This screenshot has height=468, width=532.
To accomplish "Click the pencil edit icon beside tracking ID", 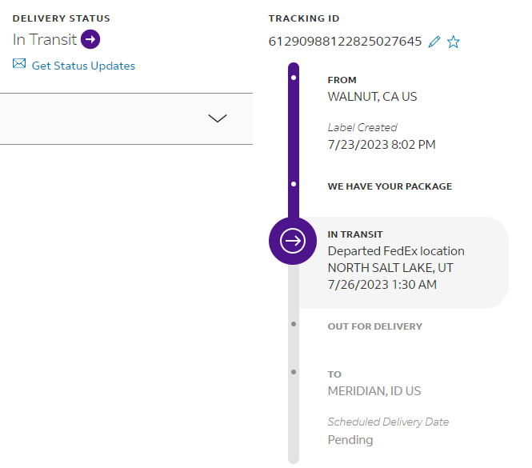I will (x=434, y=42).
